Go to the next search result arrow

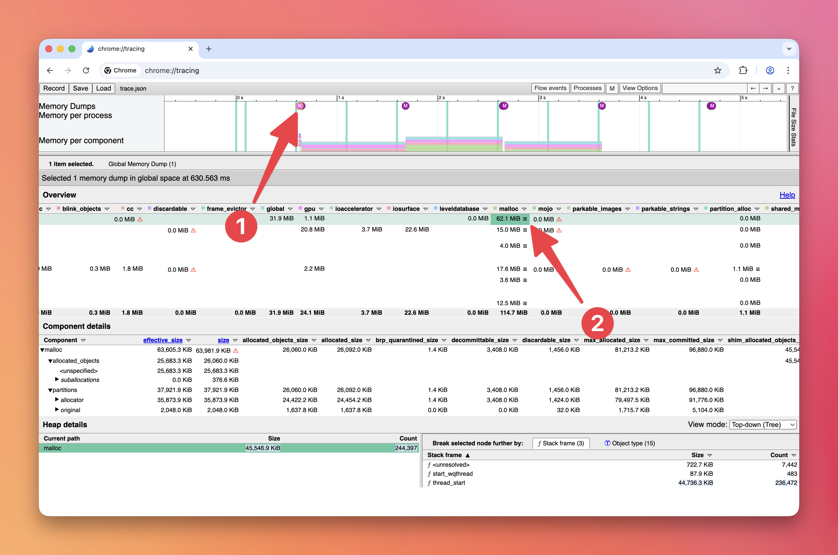pos(765,88)
